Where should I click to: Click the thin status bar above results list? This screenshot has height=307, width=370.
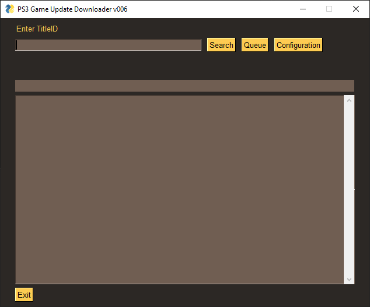[x=184, y=86]
